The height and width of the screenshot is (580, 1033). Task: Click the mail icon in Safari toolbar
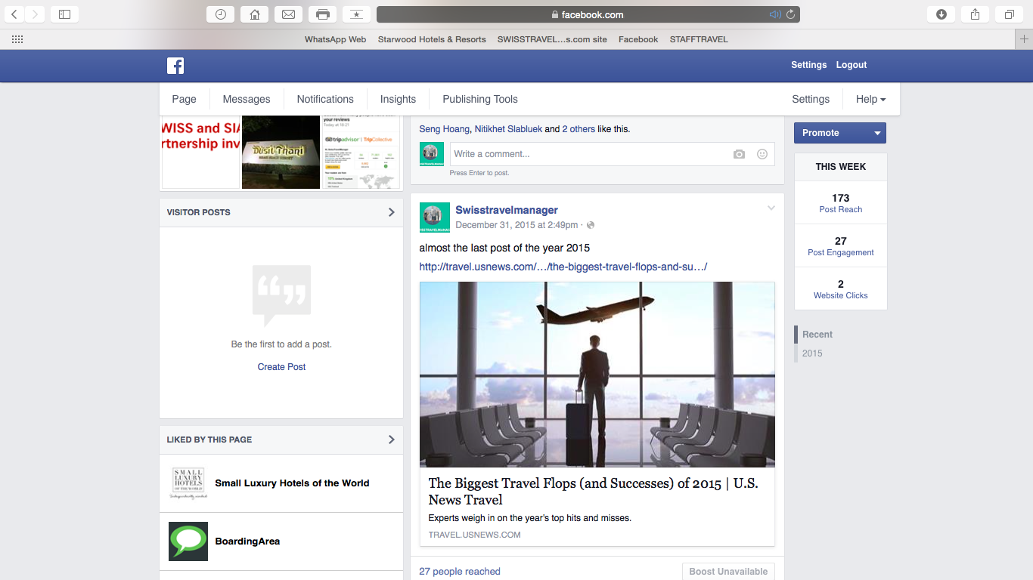(x=288, y=14)
